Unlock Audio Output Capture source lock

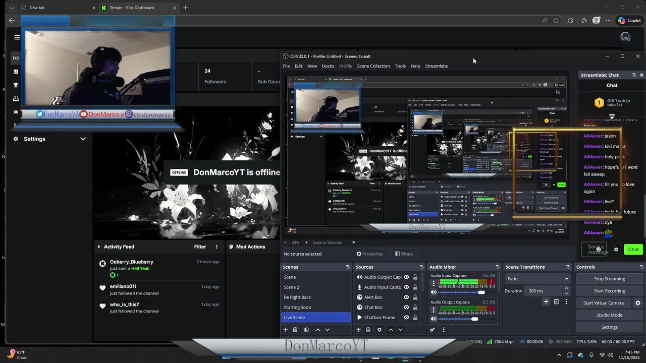415,277
